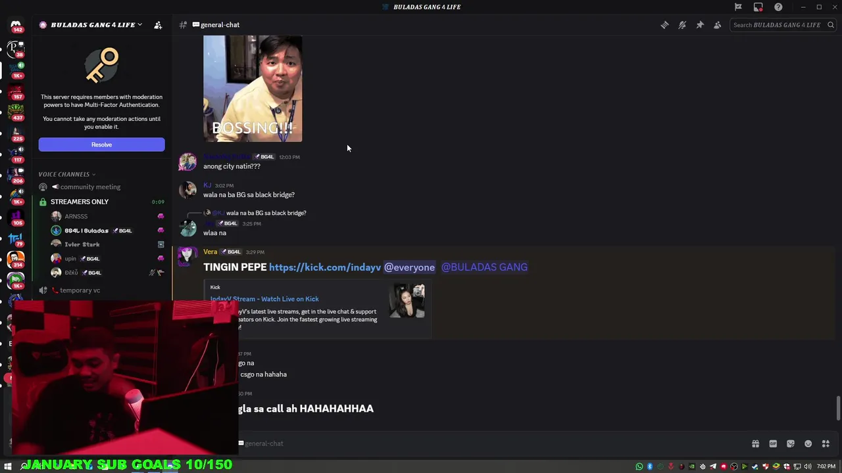Open server icon with 38 badge
The height and width of the screenshot is (473, 842).
pyautogui.click(x=16, y=49)
